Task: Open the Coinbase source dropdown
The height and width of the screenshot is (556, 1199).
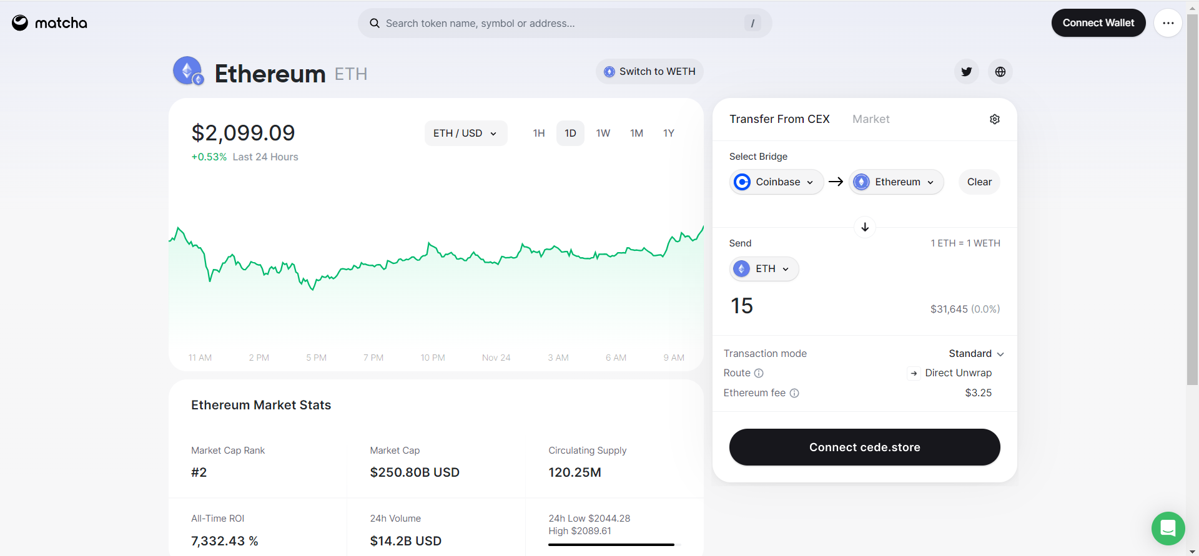Action: pos(776,182)
